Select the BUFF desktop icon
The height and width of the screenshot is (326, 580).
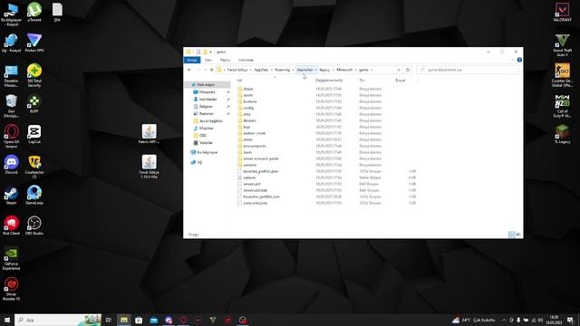tap(34, 103)
